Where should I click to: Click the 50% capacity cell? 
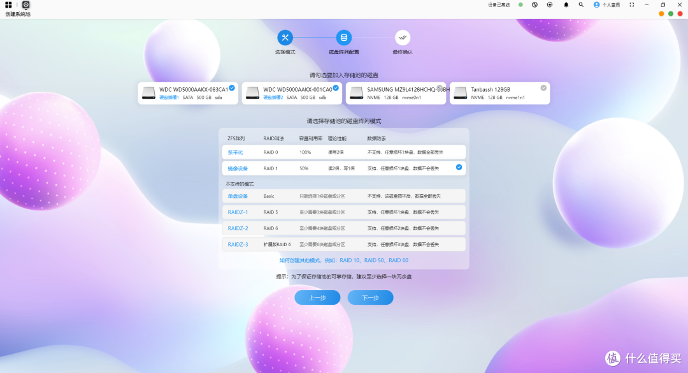304,168
